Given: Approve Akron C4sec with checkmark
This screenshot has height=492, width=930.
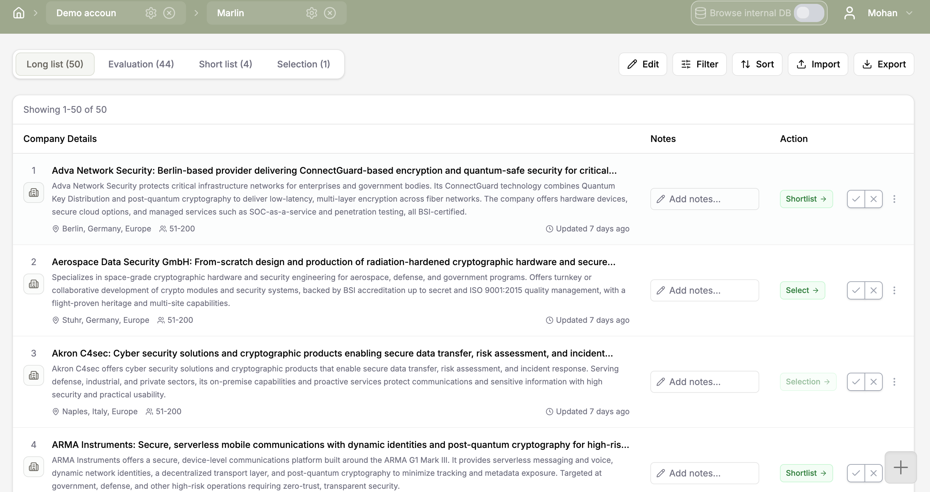Looking at the screenshot, I should click(x=856, y=382).
